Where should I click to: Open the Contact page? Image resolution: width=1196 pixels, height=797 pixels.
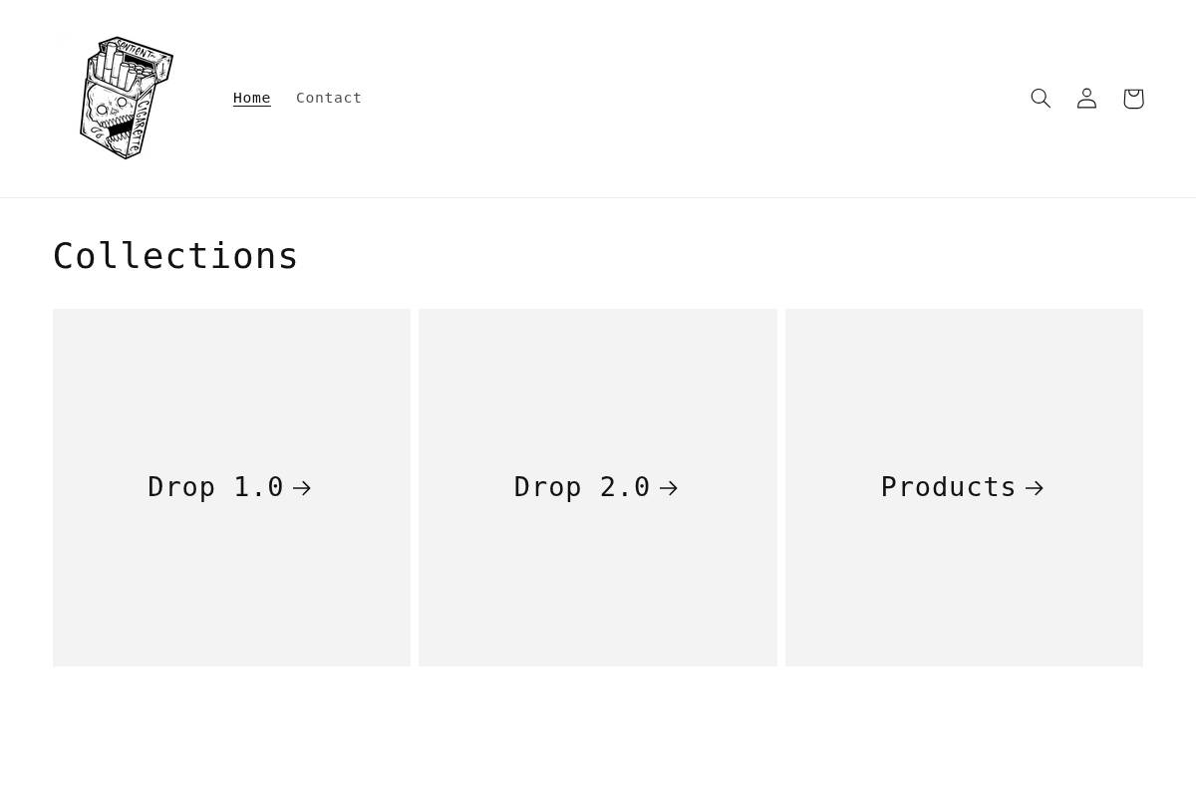click(x=329, y=98)
